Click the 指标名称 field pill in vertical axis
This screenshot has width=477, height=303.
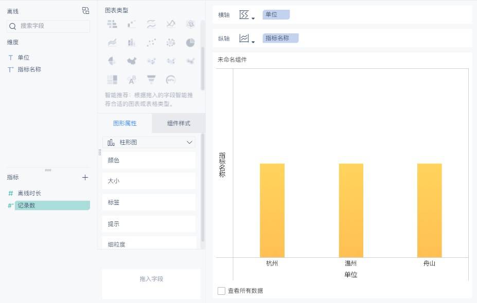(x=280, y=38)
